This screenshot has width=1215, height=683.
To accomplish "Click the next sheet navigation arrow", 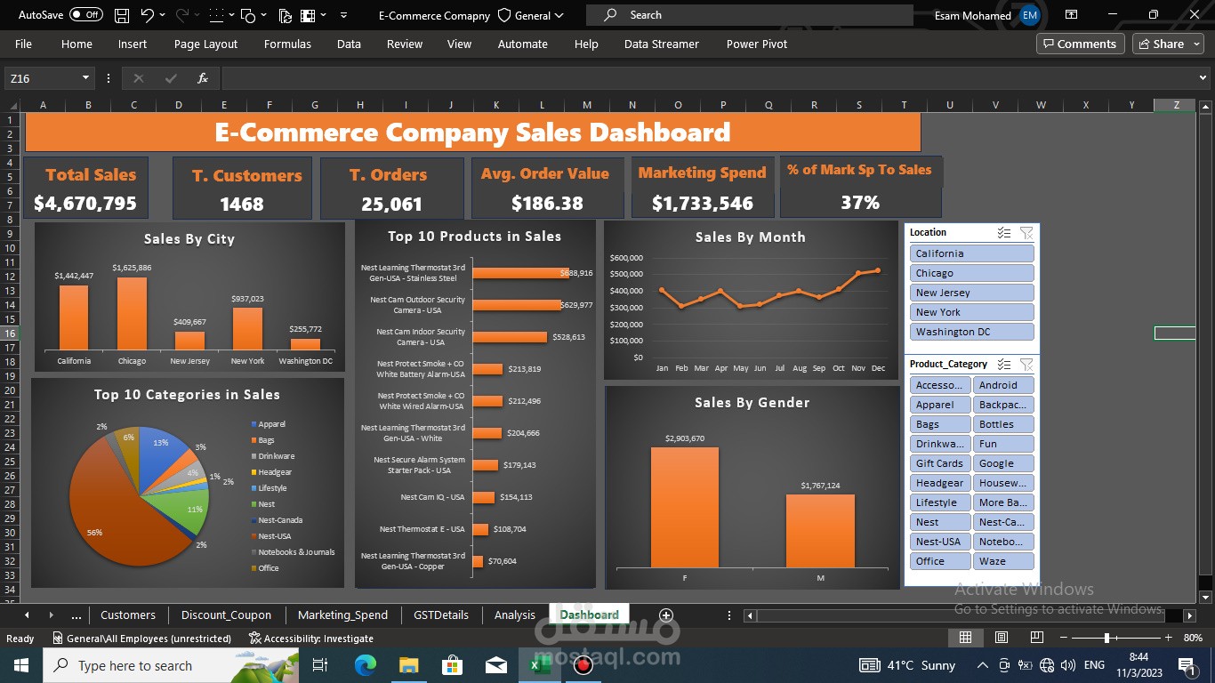I will point(51,615).
